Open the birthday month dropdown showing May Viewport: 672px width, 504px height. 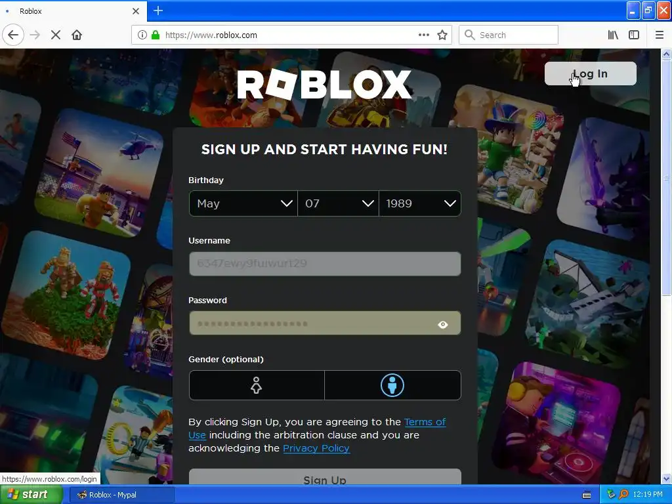(x=243, y=203)
